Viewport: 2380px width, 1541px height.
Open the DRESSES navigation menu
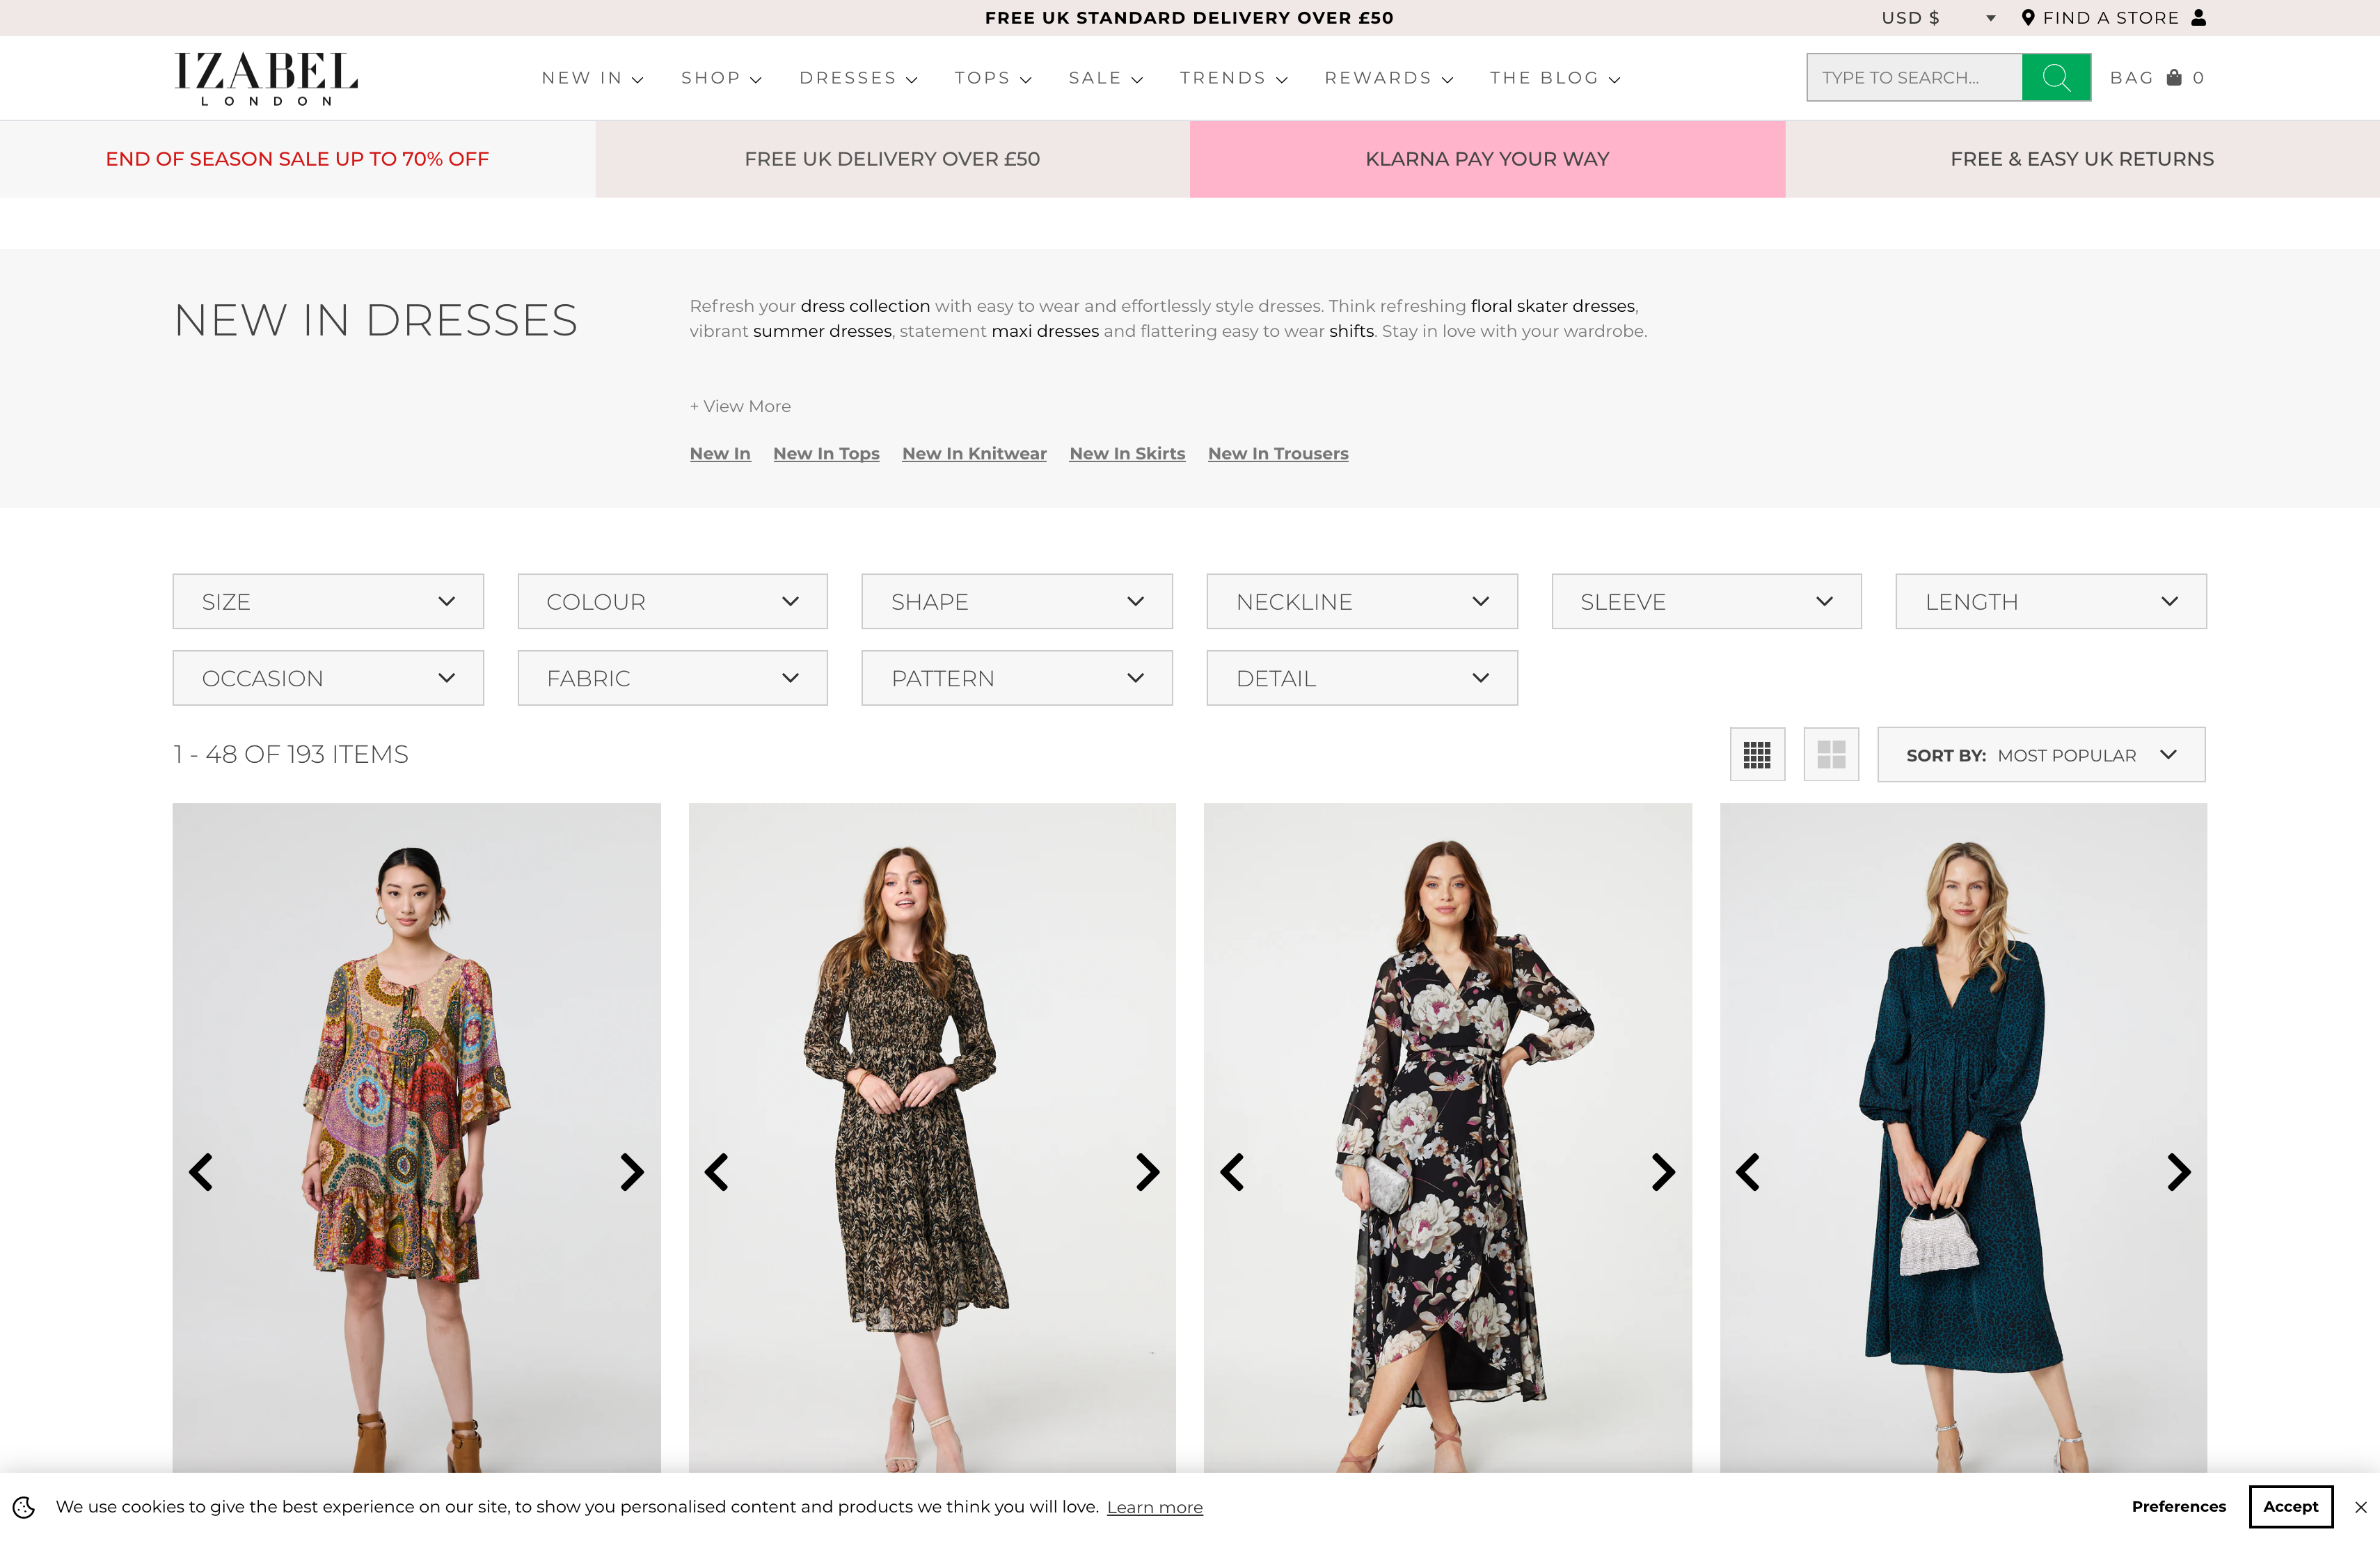click(858, 78)
